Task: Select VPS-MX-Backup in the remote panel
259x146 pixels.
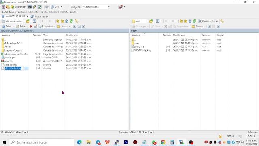Action: tap(142, 50)
